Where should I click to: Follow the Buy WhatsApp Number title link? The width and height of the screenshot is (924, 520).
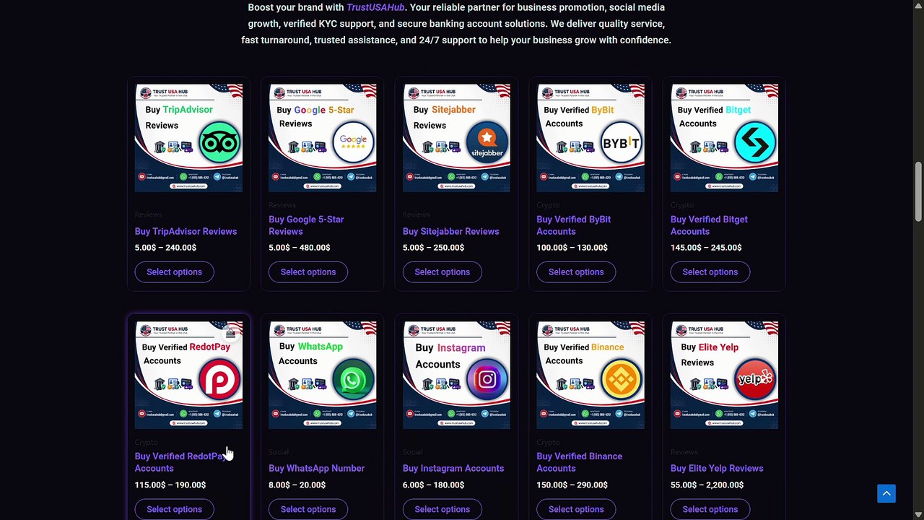[316, 468]
